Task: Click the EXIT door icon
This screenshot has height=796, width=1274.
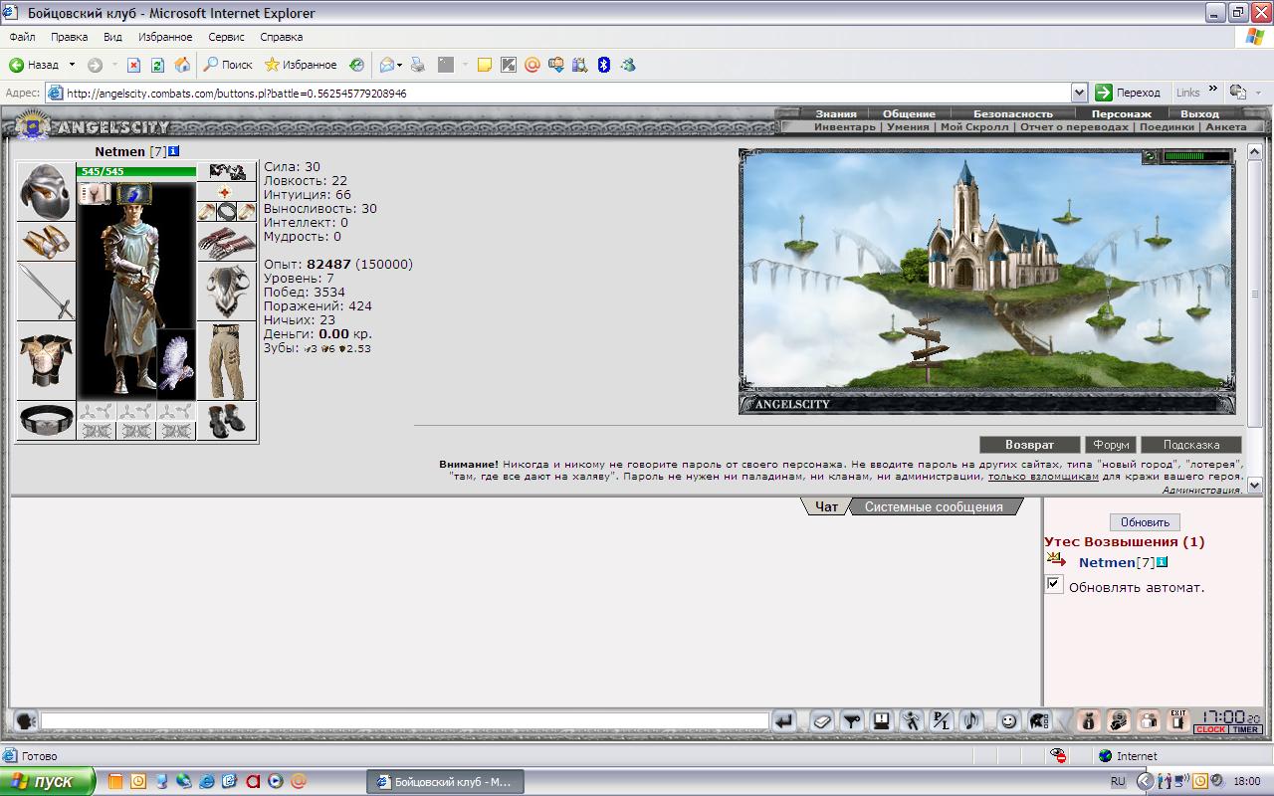Action: tap(1179, 721)
